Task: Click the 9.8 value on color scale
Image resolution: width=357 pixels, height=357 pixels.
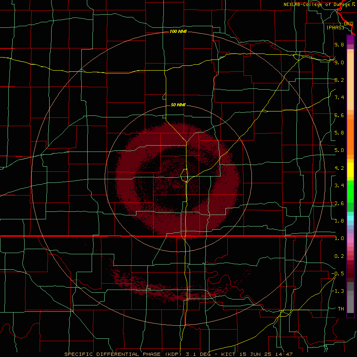Action: 339,44
